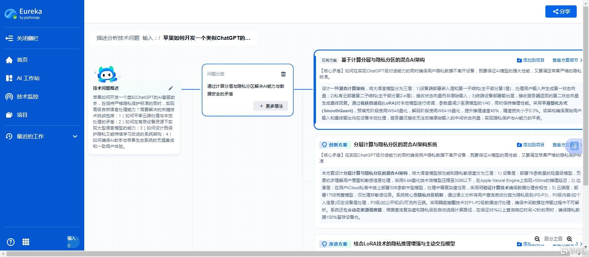Screen dimensions: 589x257
Task: Select problem text 通过计算分层与隐私分区解决AI能力与数据安全的矛盾
Action: (x=246, y=90)
